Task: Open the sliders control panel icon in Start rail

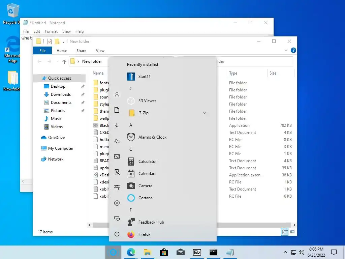Action: [117, 187]
